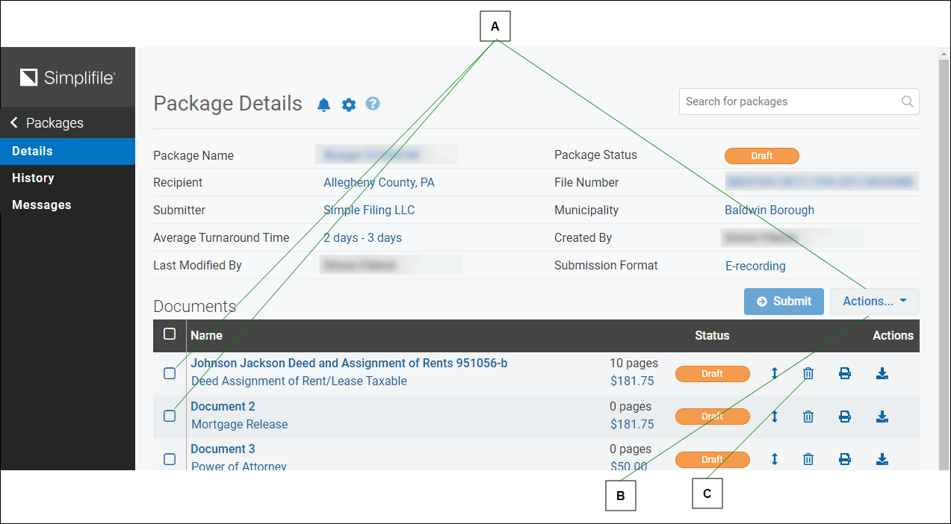This screenshot has width=951, height=524.
Task: Download the Johnson Jackson Deed document
Action: point(882,373)
